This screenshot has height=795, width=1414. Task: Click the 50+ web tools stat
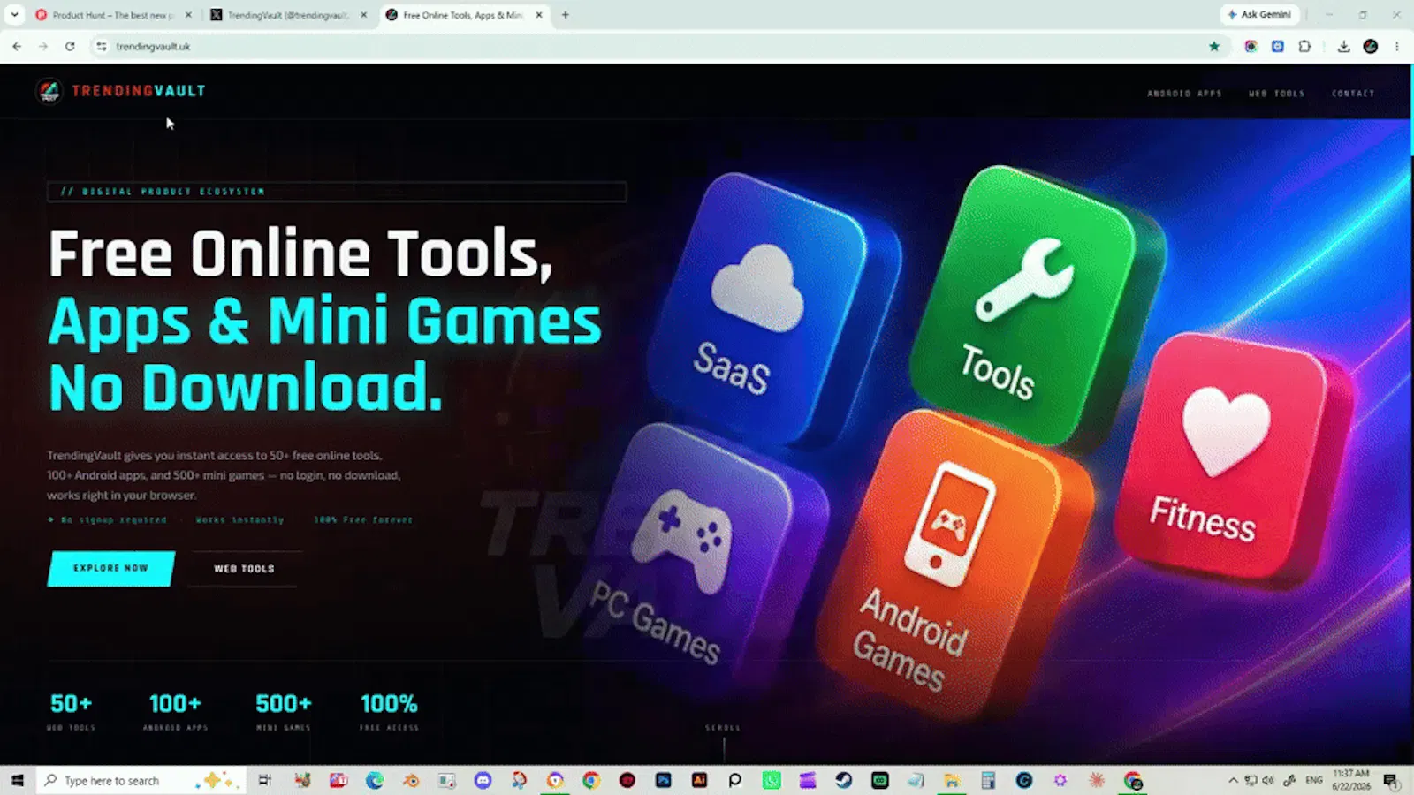point(71,711)
